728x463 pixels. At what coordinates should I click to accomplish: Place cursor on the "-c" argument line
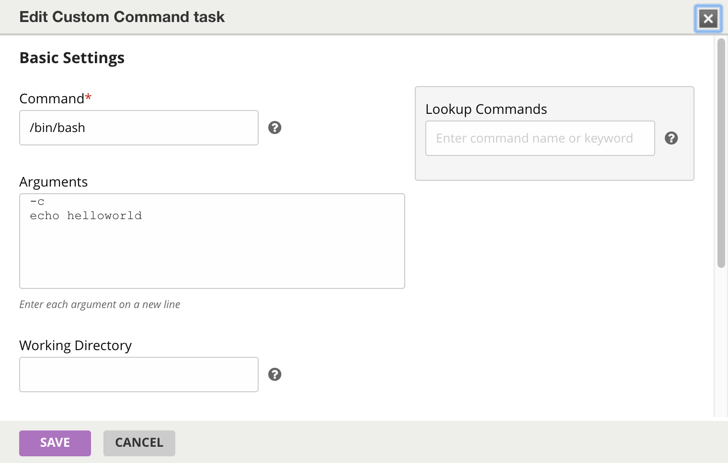[x=37, y=202]
